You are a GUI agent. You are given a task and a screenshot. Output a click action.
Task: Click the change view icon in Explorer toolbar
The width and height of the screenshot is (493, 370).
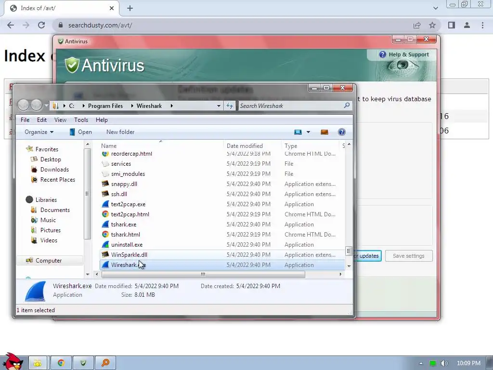coord(298,132)
